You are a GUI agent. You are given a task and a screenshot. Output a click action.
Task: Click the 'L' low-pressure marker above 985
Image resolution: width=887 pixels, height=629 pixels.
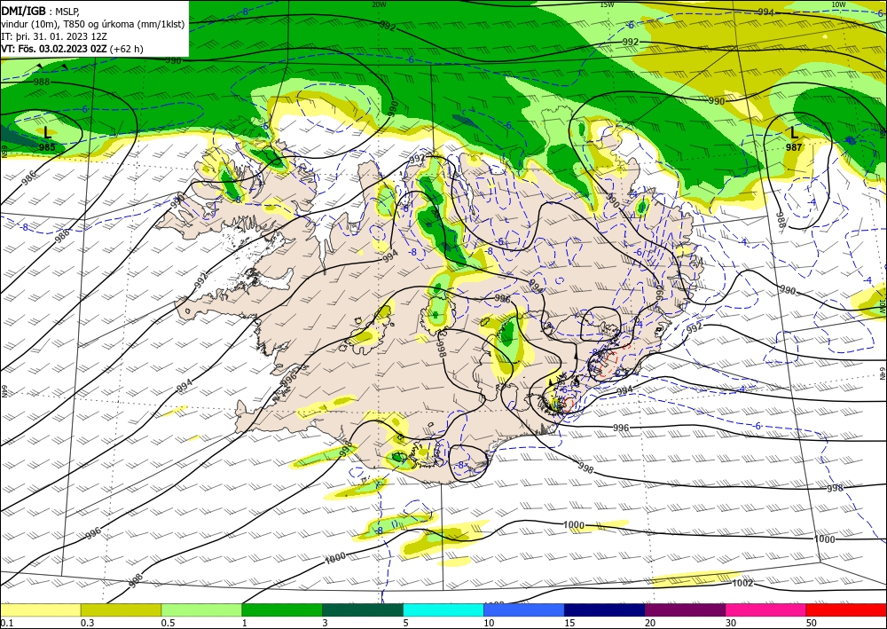pos(48,133)
